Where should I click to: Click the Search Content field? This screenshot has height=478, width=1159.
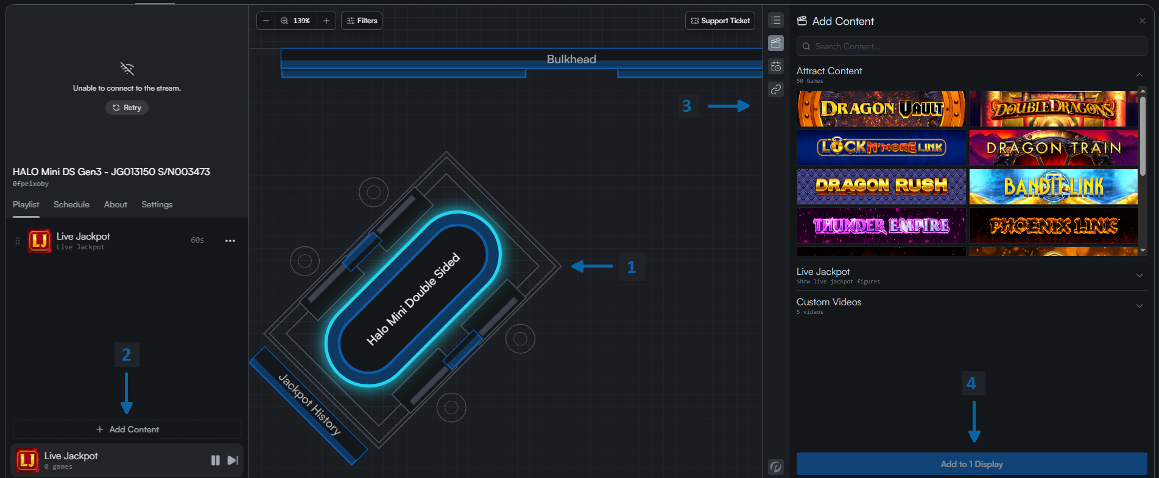tap(971, 46)
